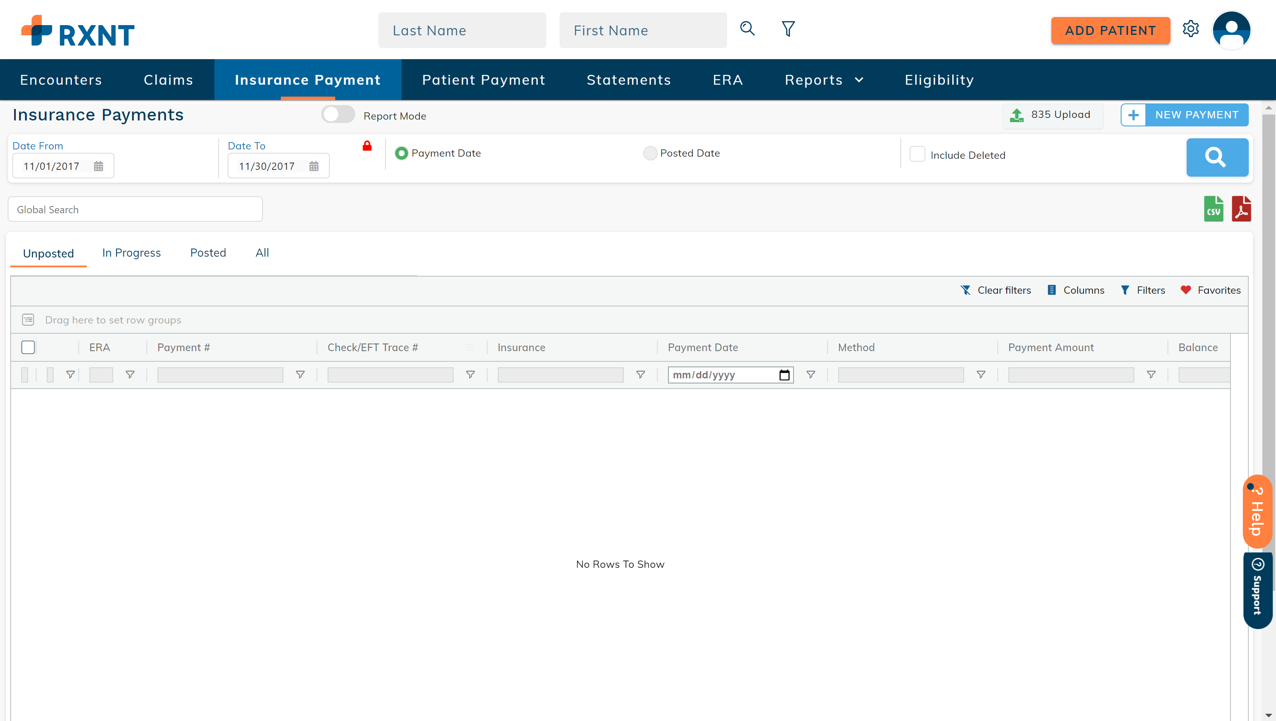
Task: Go to Encounters tab
Action: [61, 80]
